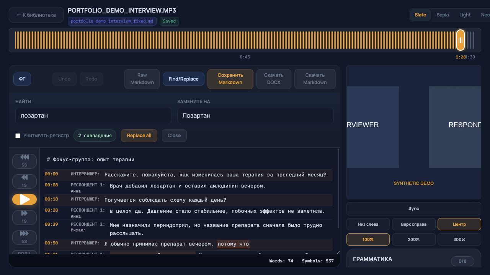Click timestamp 00:00
The height and width of the screenshot is (275, 490).
pyautogui.click(x=51, y=174)
